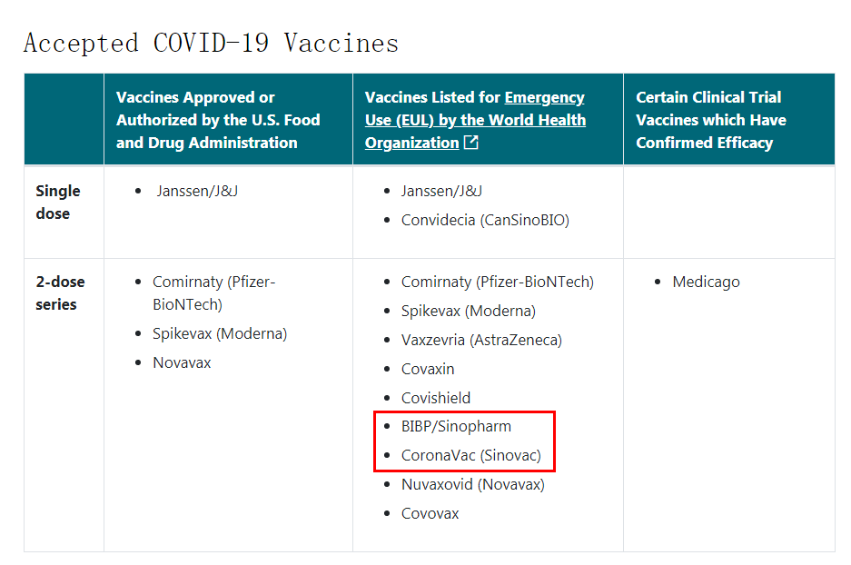Click the Single dose row header
851x565 pixels.
point(58,203)
